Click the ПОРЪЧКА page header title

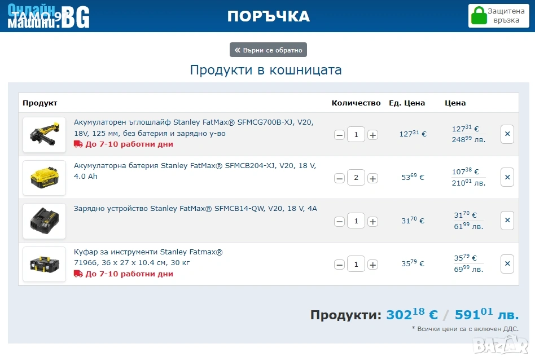tap(268, 16)
